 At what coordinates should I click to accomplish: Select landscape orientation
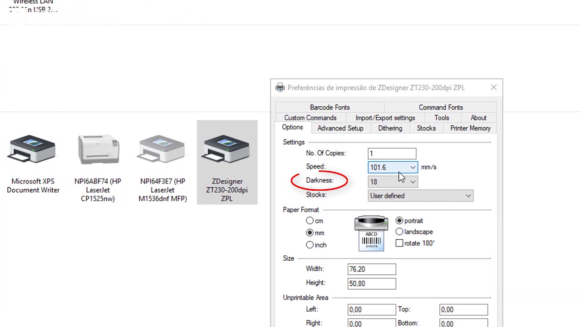coord(399,232)
